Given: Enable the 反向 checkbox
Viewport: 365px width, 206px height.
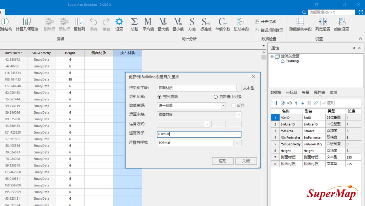Looking at the screenshot, I should 233,106.
